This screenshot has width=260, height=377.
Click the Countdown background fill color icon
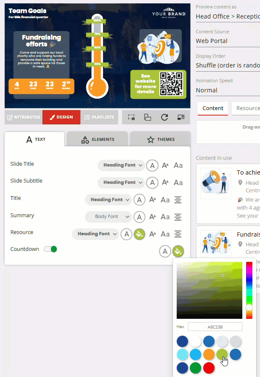pyautogui.click(x=178, y=251)
